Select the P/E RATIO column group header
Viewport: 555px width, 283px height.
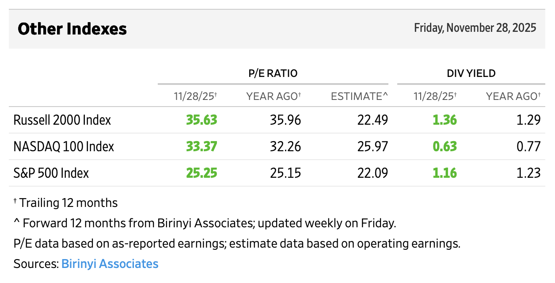273,73
